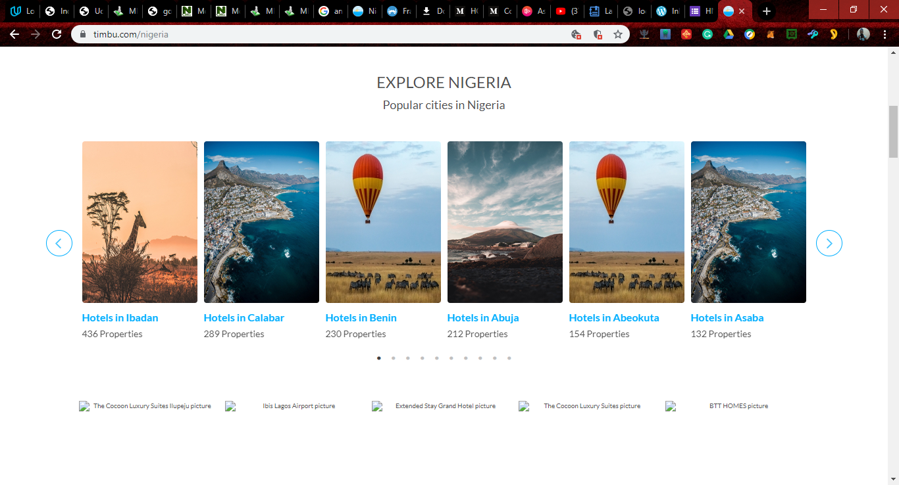The image size is (899, 485).
Task: Click the scrollbar down arrow
Action: pos(893,479)
